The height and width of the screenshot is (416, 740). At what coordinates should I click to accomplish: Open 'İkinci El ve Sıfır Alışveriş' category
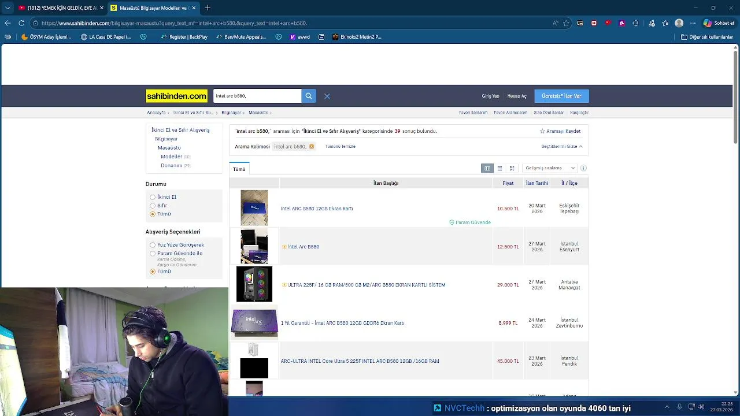point(180,130)
